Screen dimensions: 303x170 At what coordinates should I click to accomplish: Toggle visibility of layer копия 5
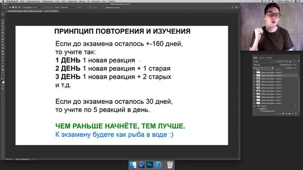click(x=254, y=88)
